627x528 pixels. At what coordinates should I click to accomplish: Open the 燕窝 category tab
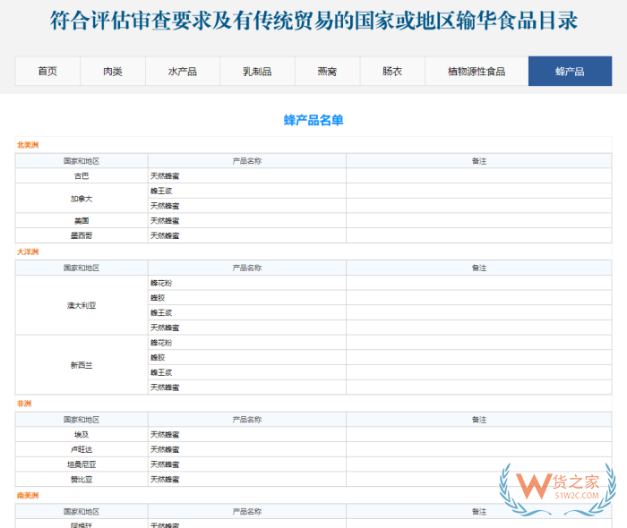[x=328, y=71]
